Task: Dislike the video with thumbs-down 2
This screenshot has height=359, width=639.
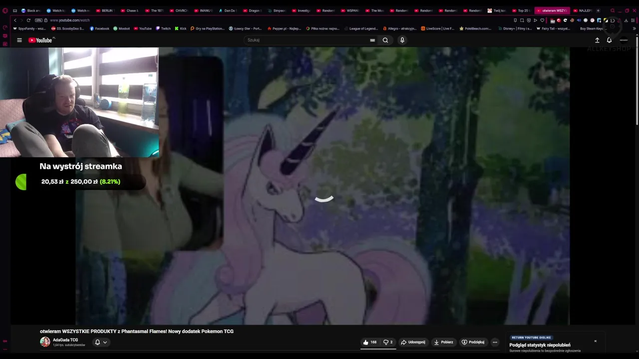Action: pyautogui.click(x=388, y=342)
